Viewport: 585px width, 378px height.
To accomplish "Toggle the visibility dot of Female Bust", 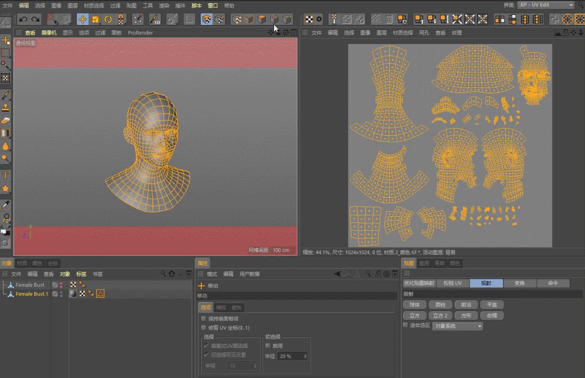I will coord(61,283).
